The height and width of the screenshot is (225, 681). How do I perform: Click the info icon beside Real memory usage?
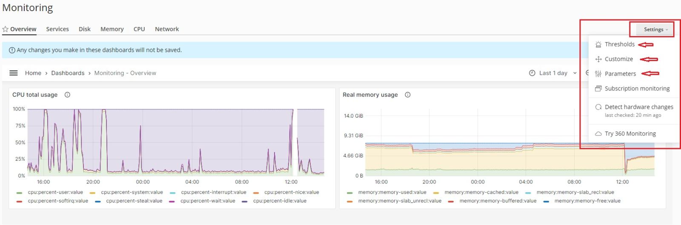pos(408,95)
